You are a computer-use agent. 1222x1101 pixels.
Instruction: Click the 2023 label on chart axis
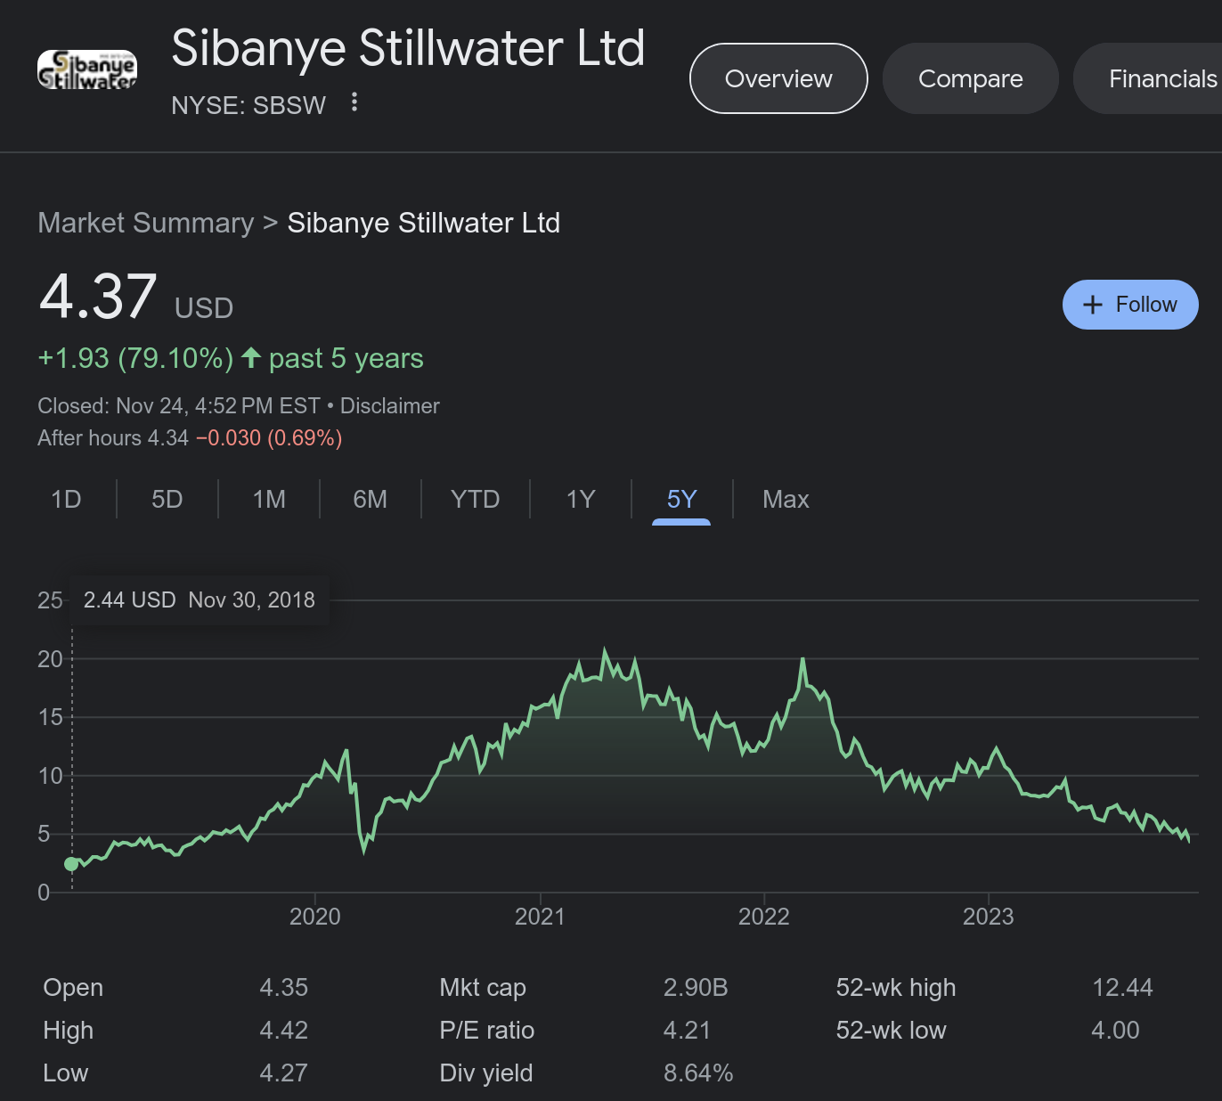point(988,917)
